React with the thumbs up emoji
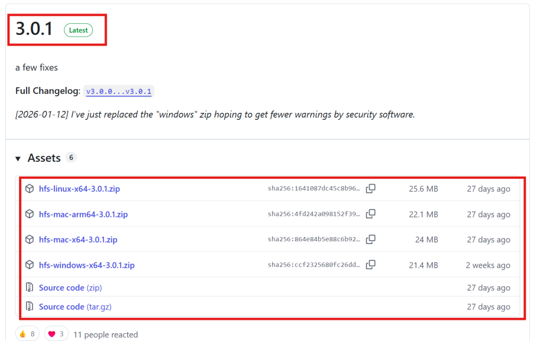 (x=28, y=334)
